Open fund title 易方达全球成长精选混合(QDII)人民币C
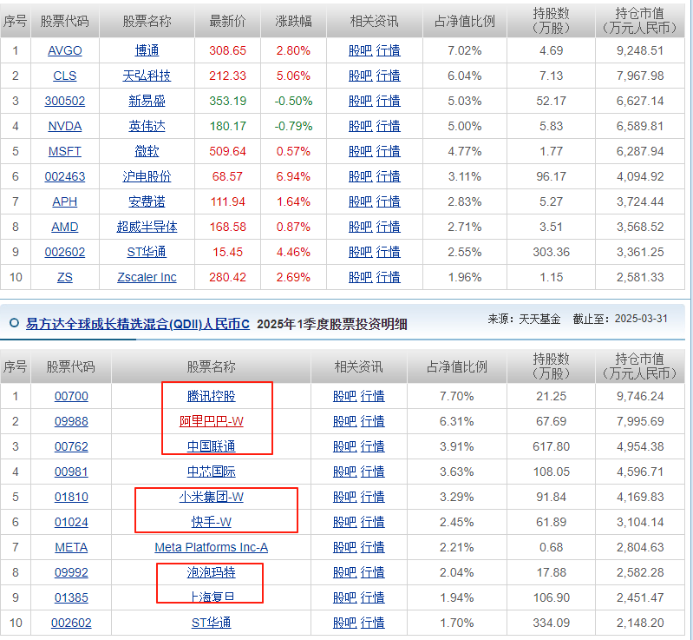The width and height of the screenshot is (693, 640). pyautogui.click(x=137, y=324)
